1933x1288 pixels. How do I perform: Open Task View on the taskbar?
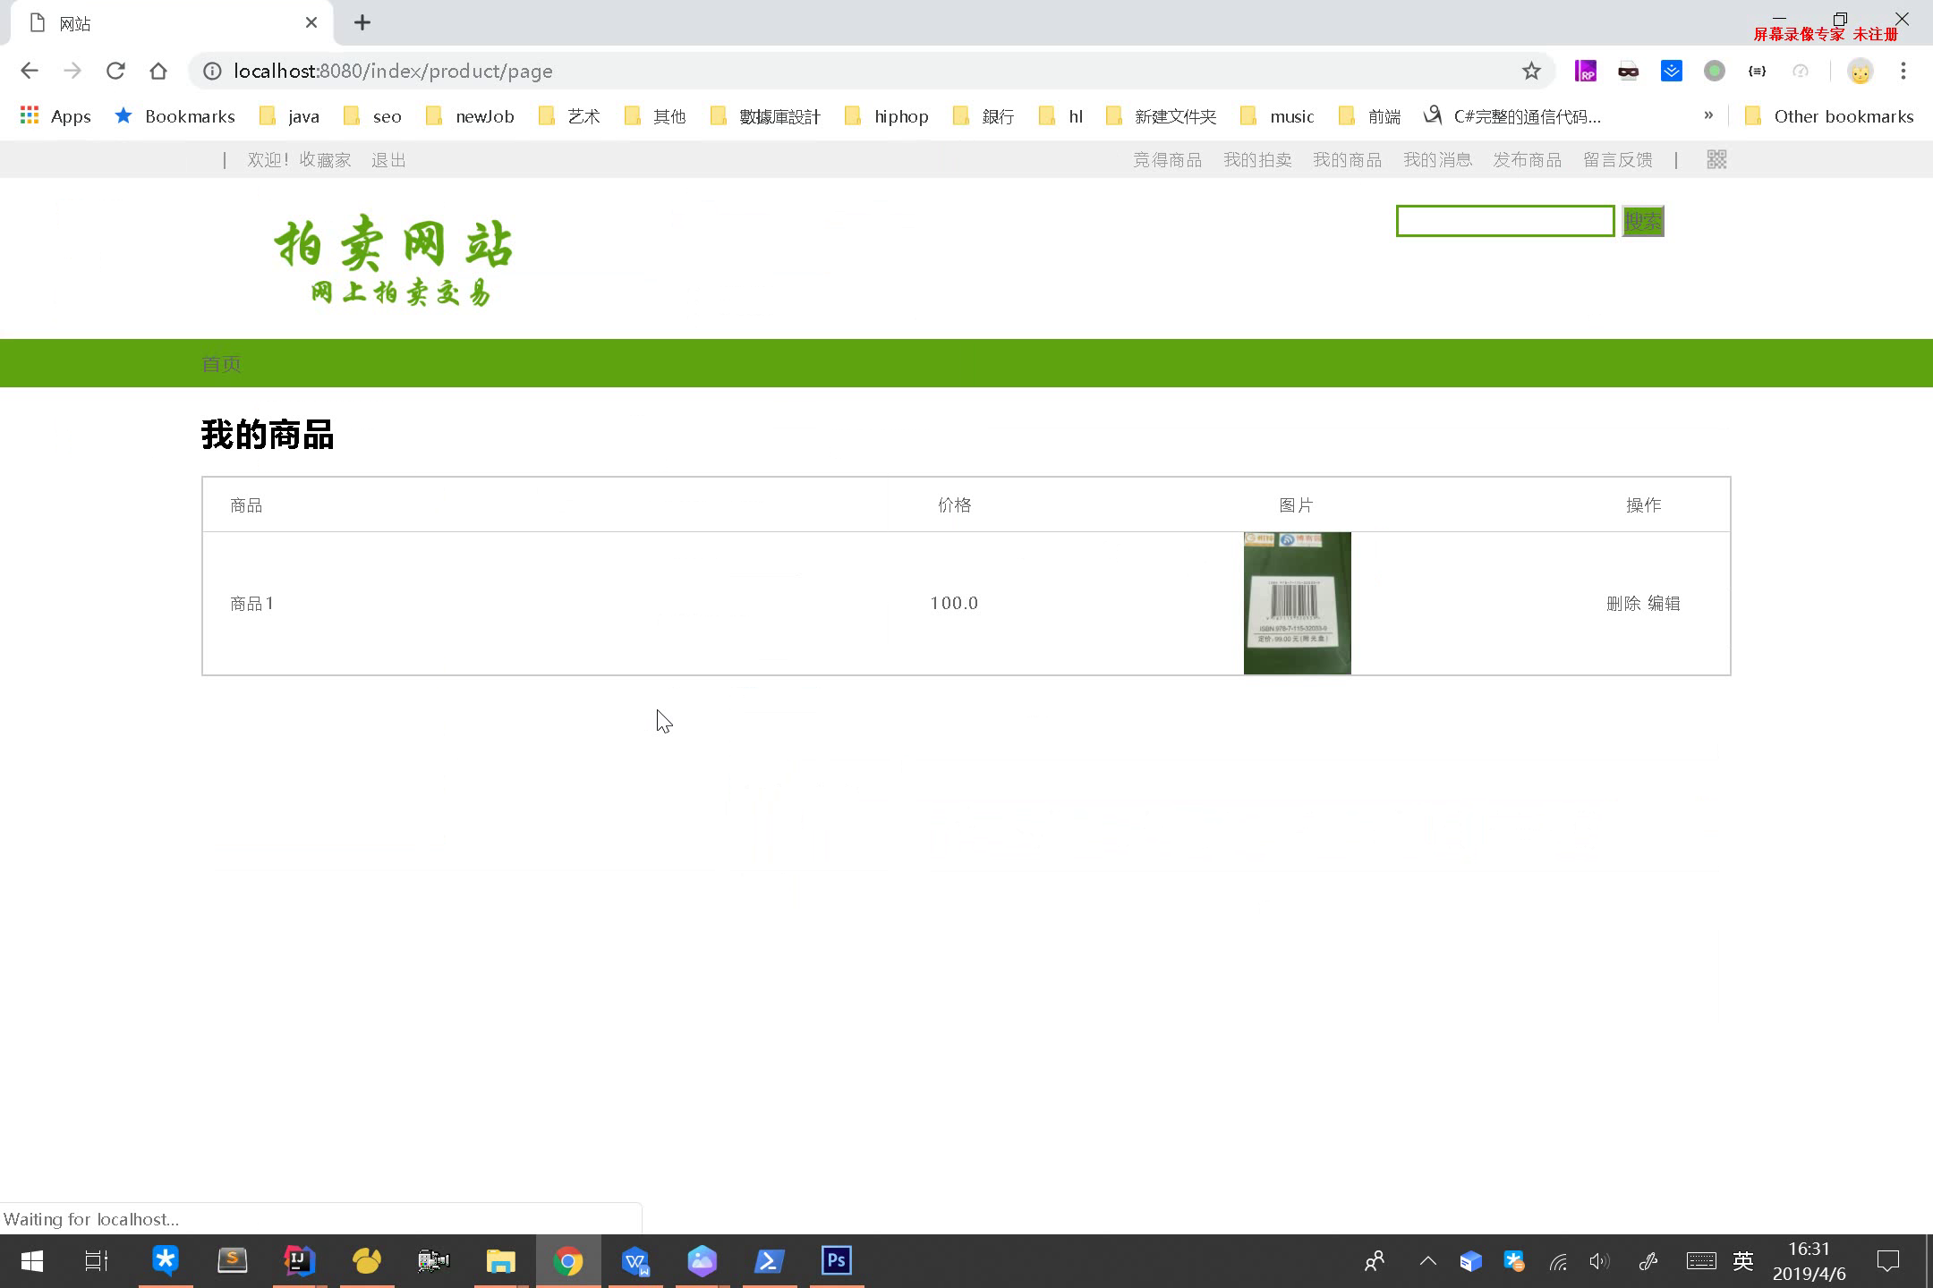[97, 1261]
